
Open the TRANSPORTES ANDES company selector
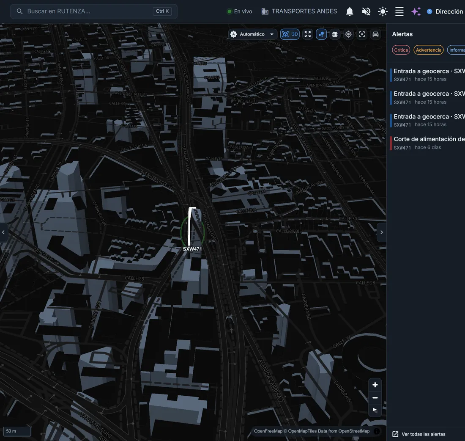click(x=299, y=11)
